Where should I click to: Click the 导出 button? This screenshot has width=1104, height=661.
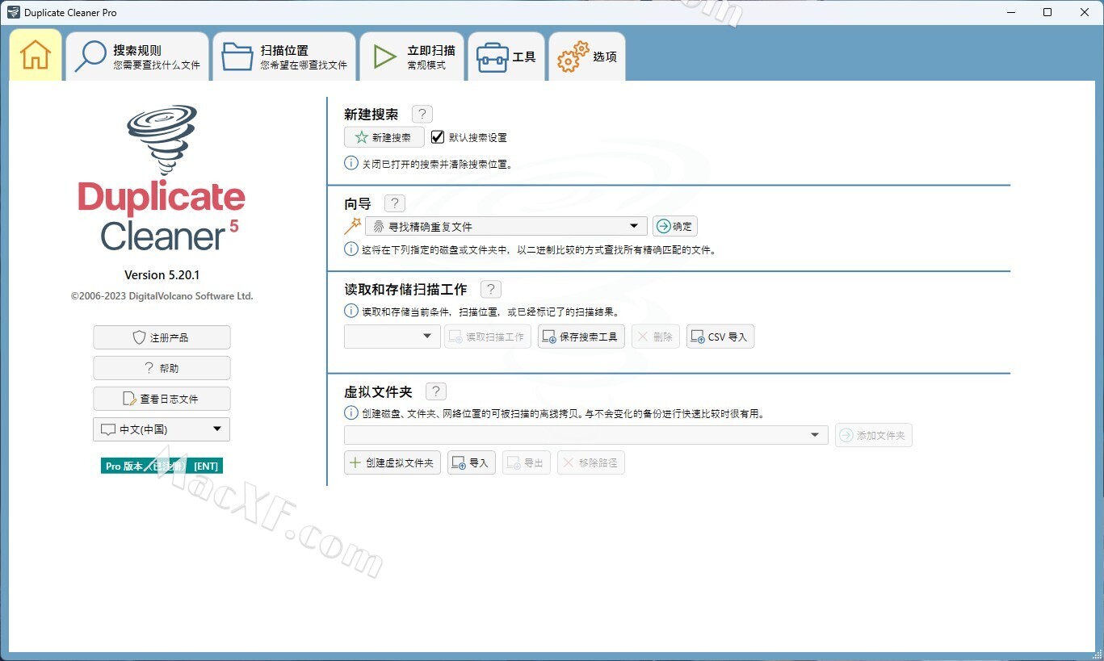coord(527,462)
